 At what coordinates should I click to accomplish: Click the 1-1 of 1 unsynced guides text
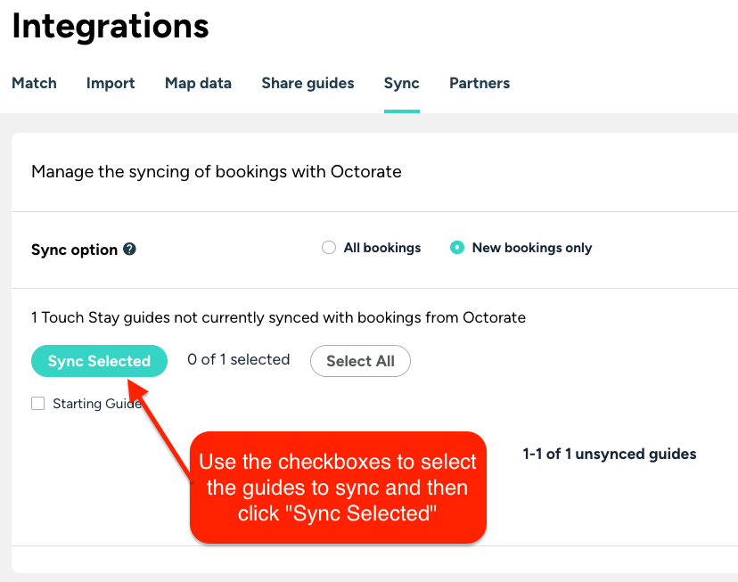tap(610, 454)
